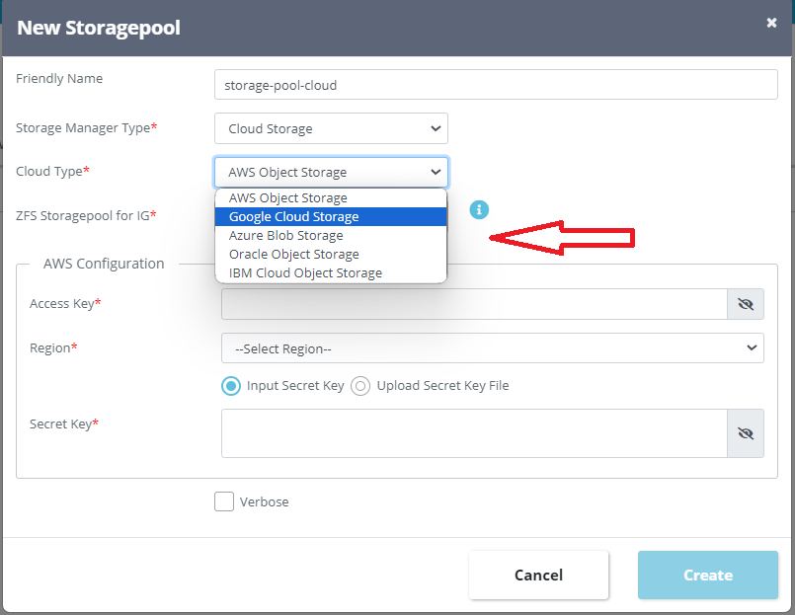Click the Cloud Type label

[52, 172]
